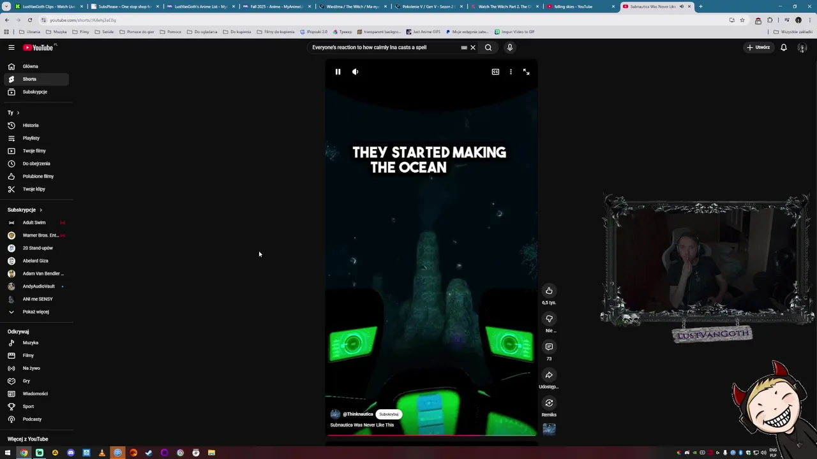Pause the Shorts video
This screenshot has height=459, width=817.
tap(338, 72)
